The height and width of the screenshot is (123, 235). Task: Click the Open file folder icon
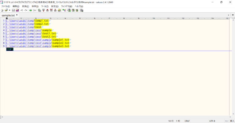click(x=6, y=10)
